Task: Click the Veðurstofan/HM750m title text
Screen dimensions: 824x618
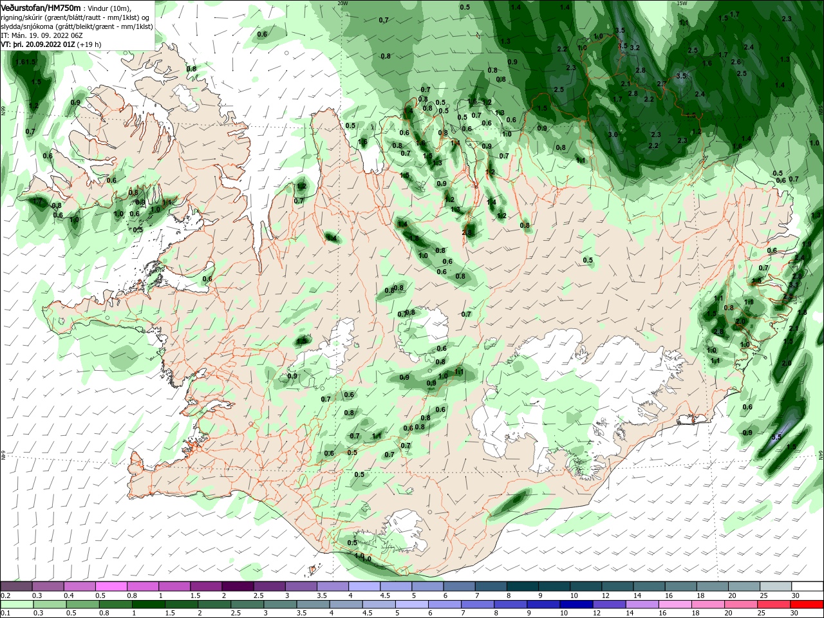Action: tap(41, 7)
